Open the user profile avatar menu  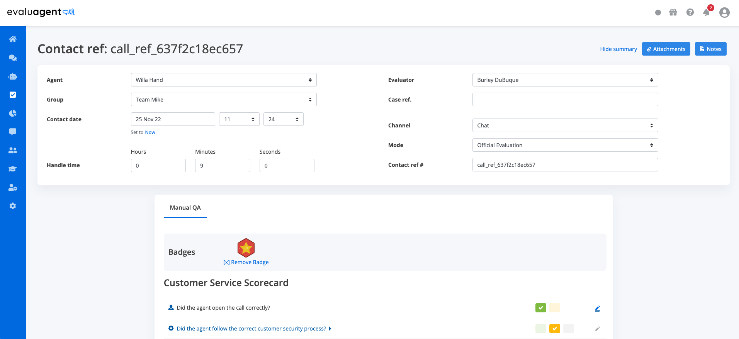point(724,12)
